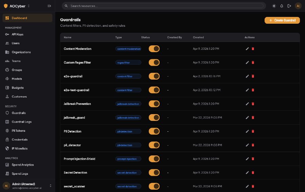Focus the Search resources field

pyautogui.click(x=166, y=6)
